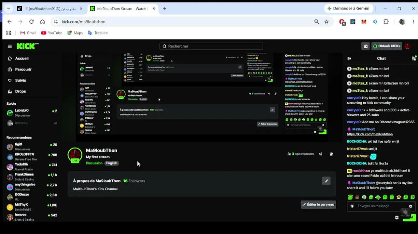Bookmark this page with the star icon
Image resolution: width=418 pixels, height=234 pixels.
point(327,22)
